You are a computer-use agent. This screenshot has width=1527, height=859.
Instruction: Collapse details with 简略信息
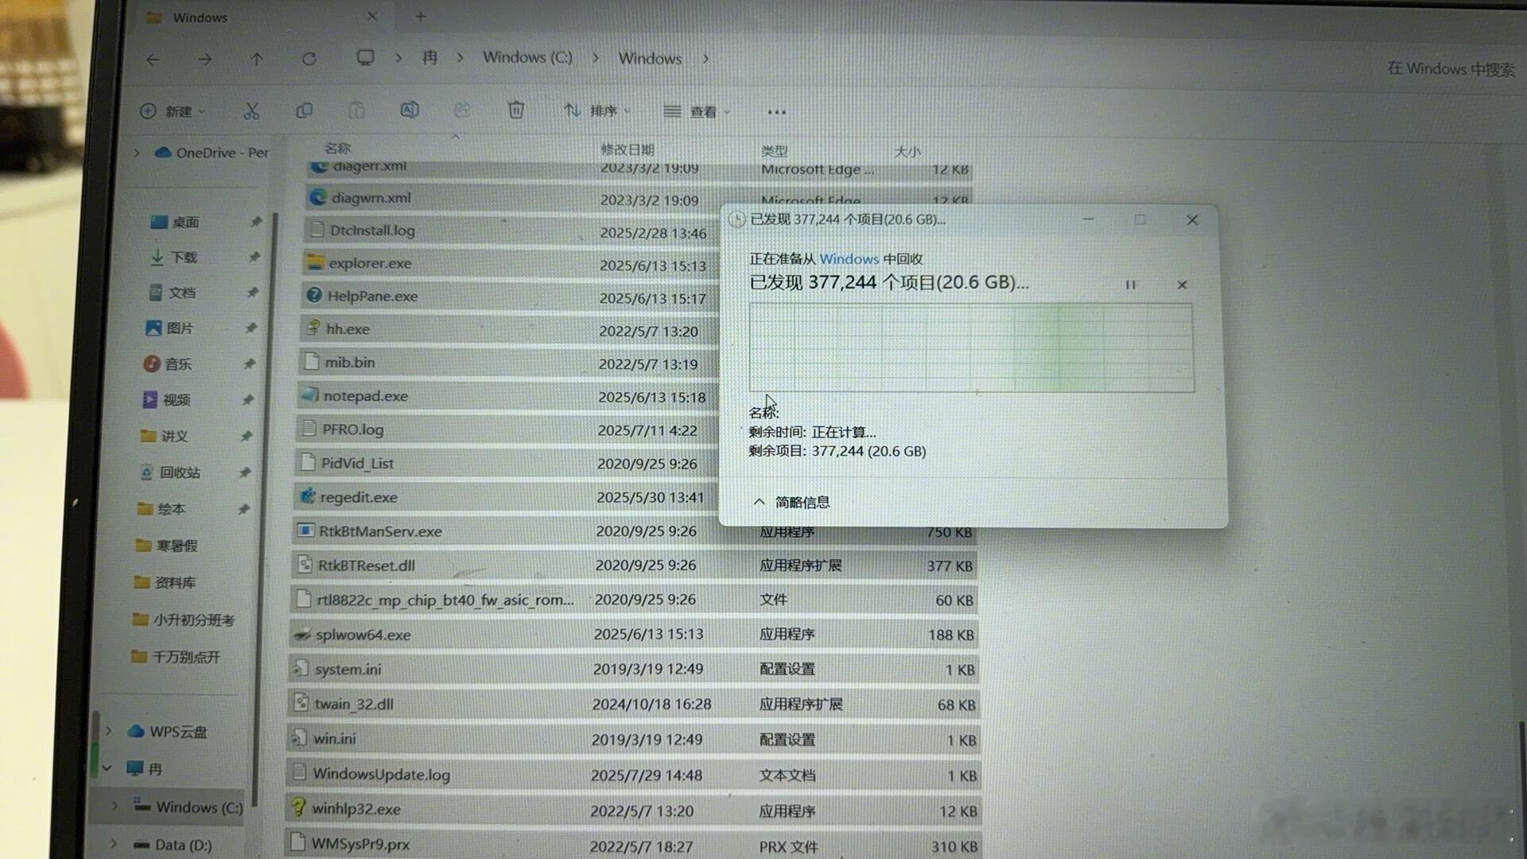pyautogui.click(x=791, y=502)
